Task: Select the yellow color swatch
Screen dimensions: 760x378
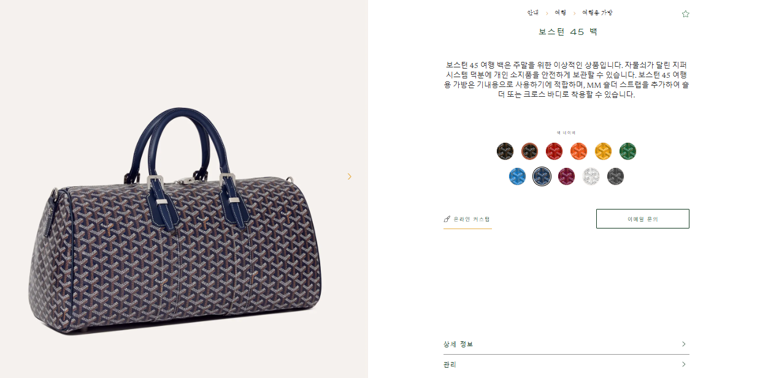Action: tap(603, 151)
